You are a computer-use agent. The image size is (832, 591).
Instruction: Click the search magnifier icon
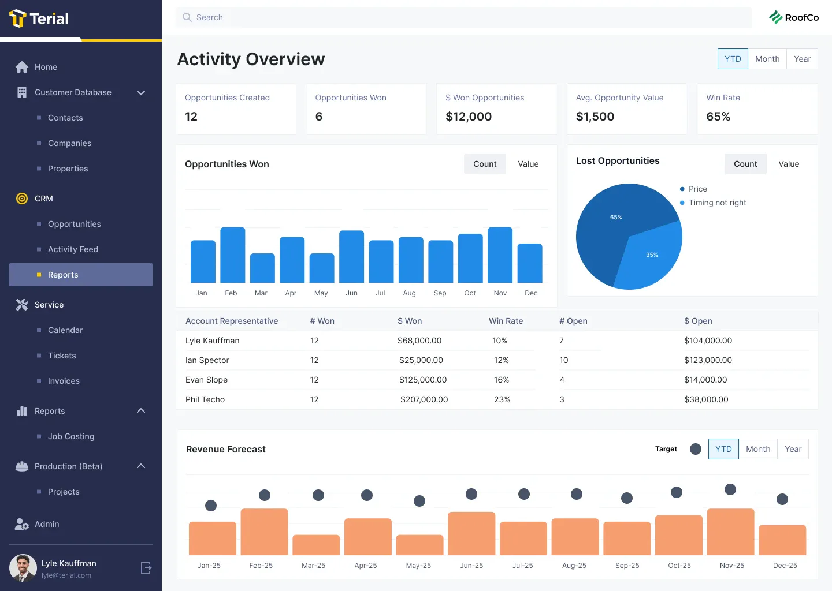(x=187, y=17)
